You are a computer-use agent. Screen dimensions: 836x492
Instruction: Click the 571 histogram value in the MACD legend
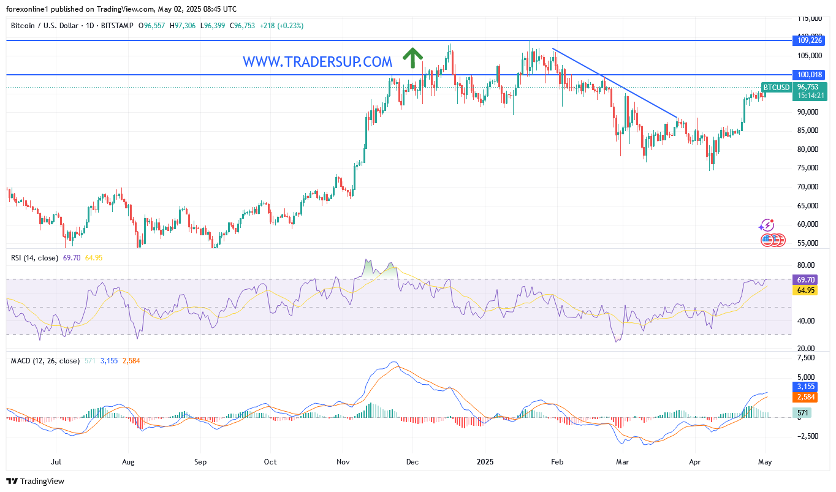[x=89, y=361]
